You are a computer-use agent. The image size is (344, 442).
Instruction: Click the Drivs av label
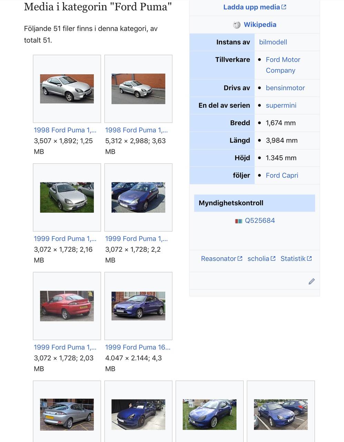tap(237, 88)
